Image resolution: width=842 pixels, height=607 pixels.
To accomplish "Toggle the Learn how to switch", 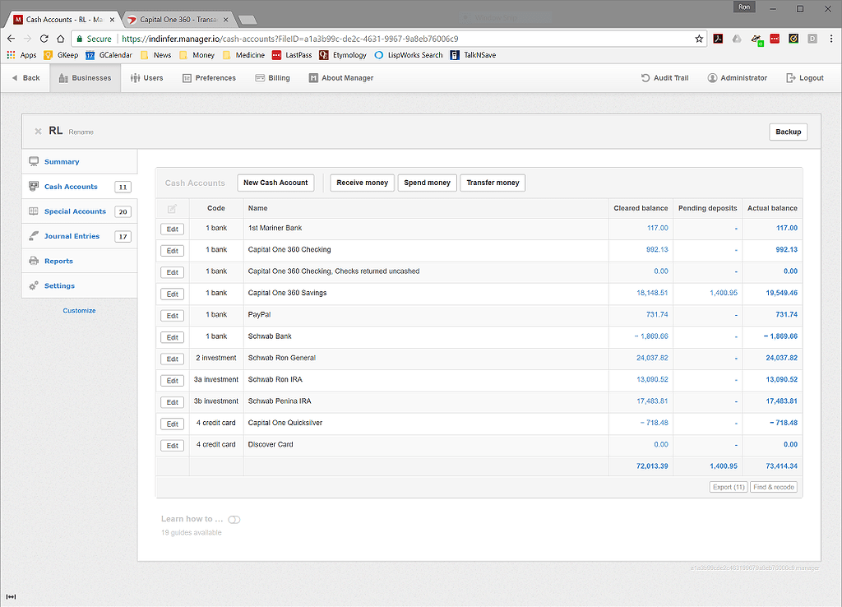I will (x=234, y=519).
